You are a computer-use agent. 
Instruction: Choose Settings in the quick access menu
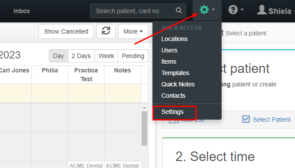pyautogui.click(x=172, y=112)
